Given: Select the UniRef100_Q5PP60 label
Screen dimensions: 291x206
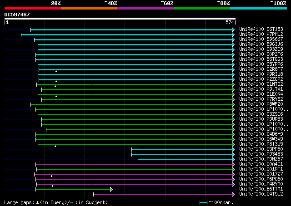Looking at the screenshot, I should 261,149.
